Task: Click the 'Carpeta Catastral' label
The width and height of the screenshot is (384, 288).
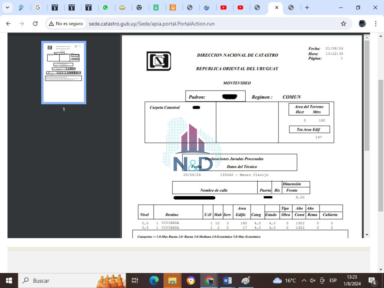Action: (x=164, y=108)
